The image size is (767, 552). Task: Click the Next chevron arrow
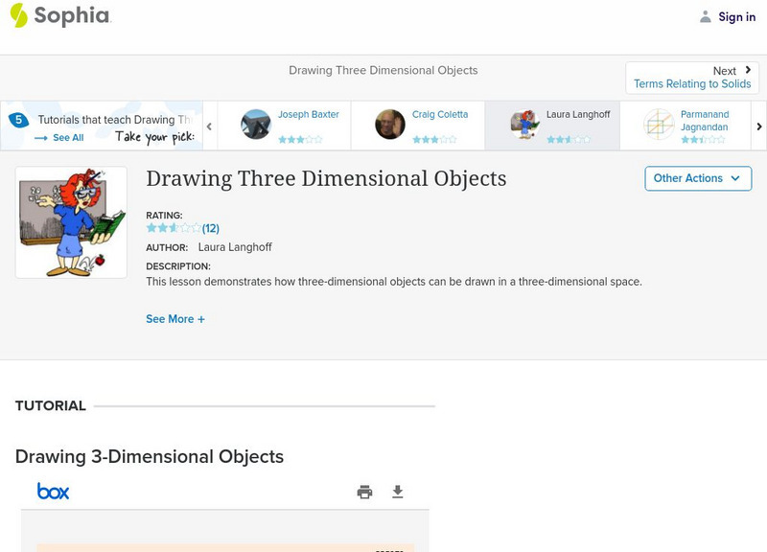[x=748, y=70]
